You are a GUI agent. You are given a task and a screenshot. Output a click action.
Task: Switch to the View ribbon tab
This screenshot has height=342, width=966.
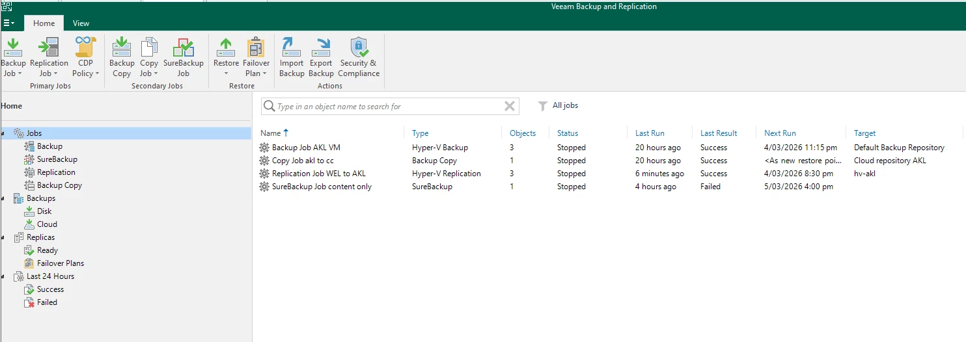(81, 23)
